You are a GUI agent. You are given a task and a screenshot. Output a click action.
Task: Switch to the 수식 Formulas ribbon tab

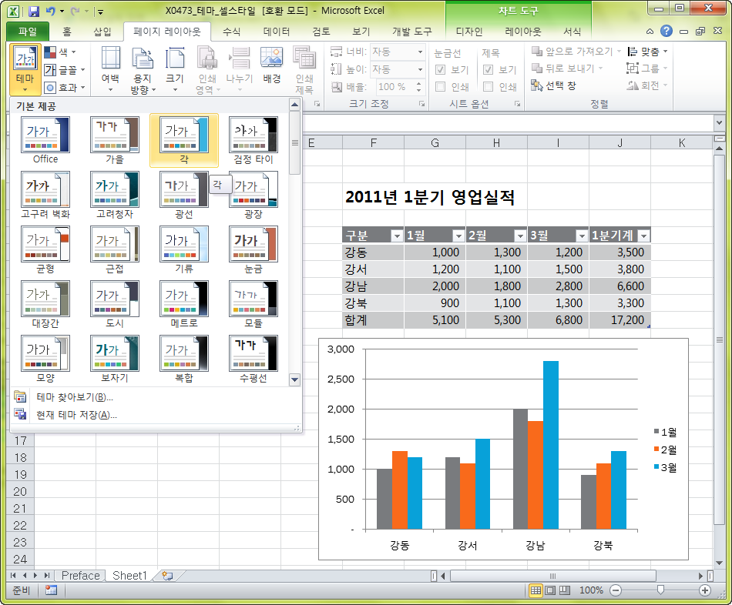(x=232, y=32)
